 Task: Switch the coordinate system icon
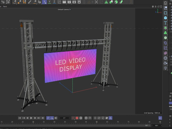(59, 2)
